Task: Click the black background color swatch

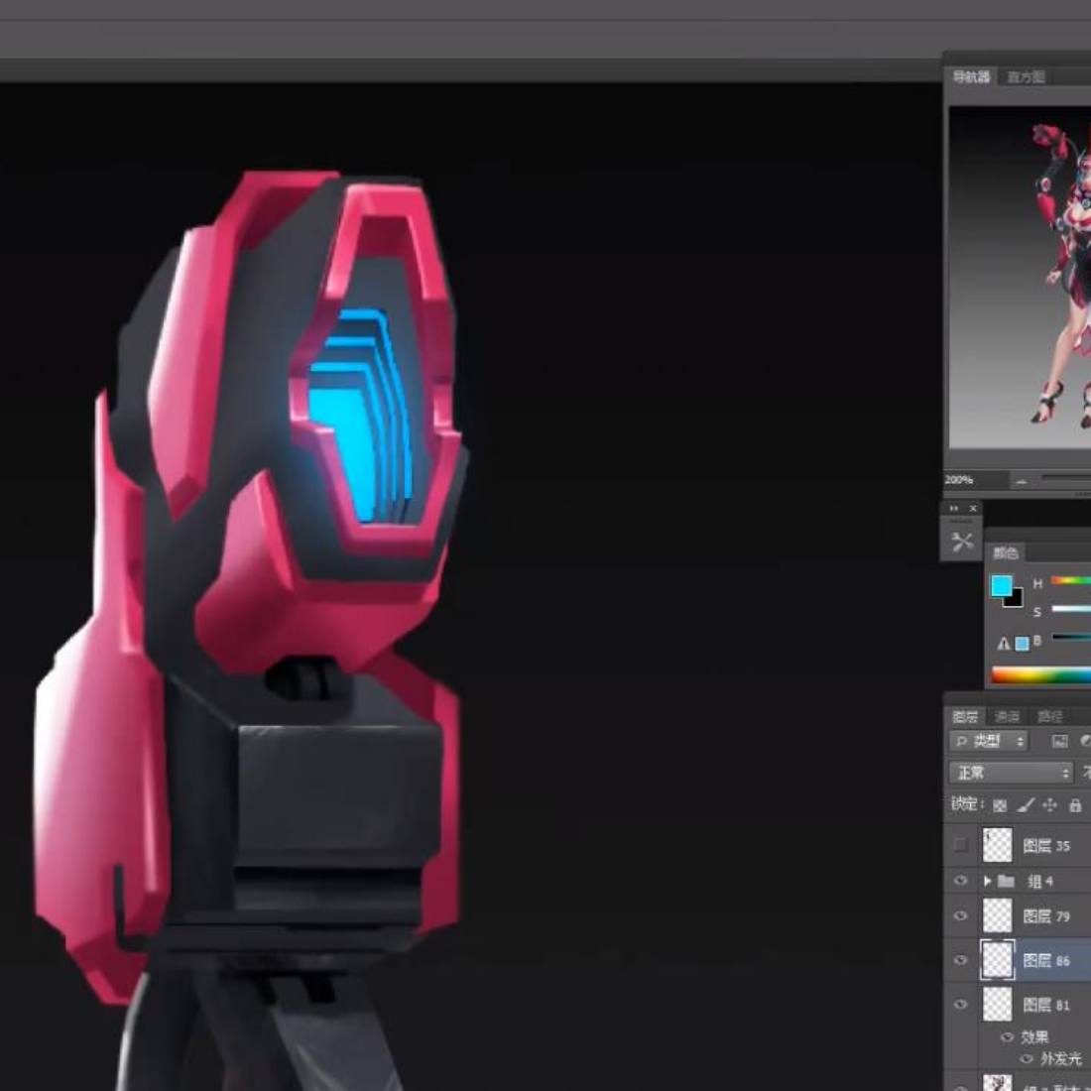Action: [x=1016, y=599]
